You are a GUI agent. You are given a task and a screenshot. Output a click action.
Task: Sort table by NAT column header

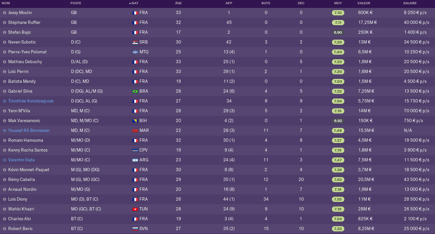pos(135,3)
